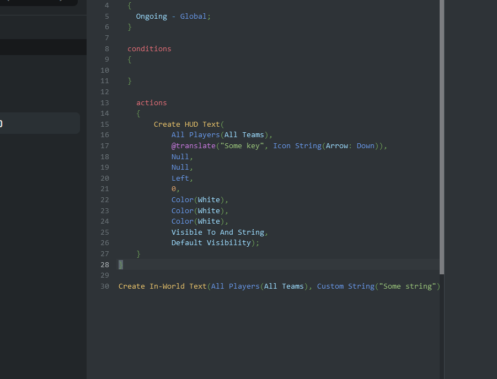This screenshot has width=497, height=379.
Task: Click 'Null' on line 18
Action: pyautogui.click(x=180, y=157)
